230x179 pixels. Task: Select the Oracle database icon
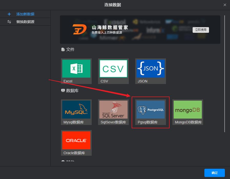76,140
